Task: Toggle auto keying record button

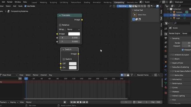Action: click(65, 102)
